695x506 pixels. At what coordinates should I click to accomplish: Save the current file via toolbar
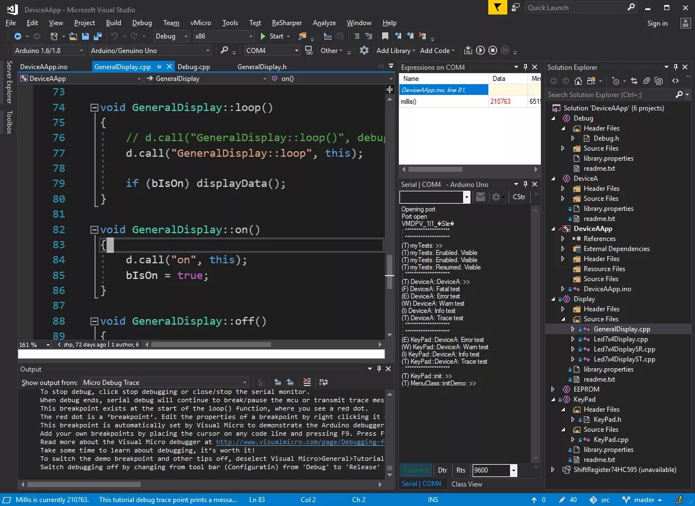pos(85,36)
